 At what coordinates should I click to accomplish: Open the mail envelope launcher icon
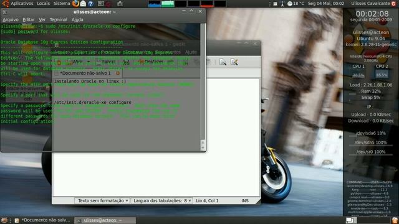click(83, 4)
